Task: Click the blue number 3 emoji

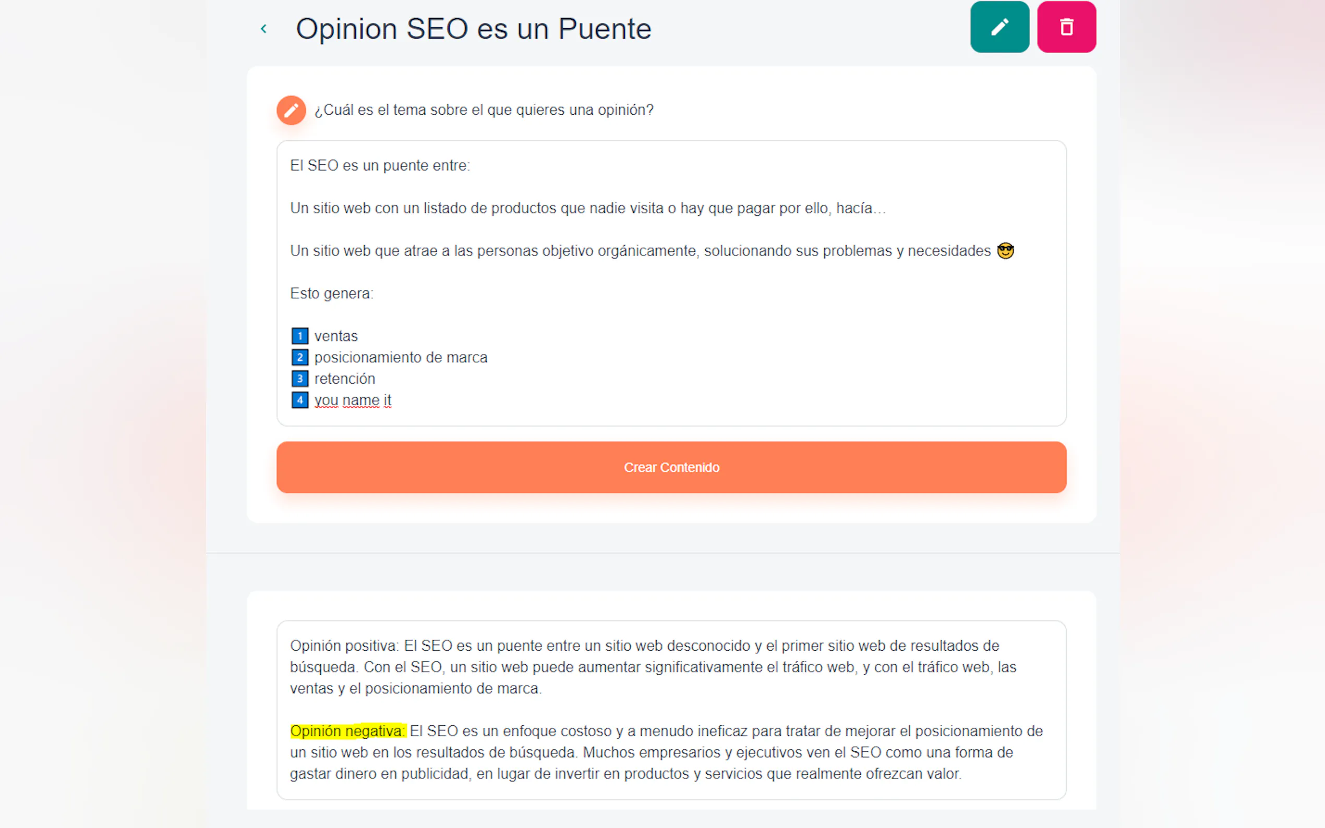Action: coord(299,379)
